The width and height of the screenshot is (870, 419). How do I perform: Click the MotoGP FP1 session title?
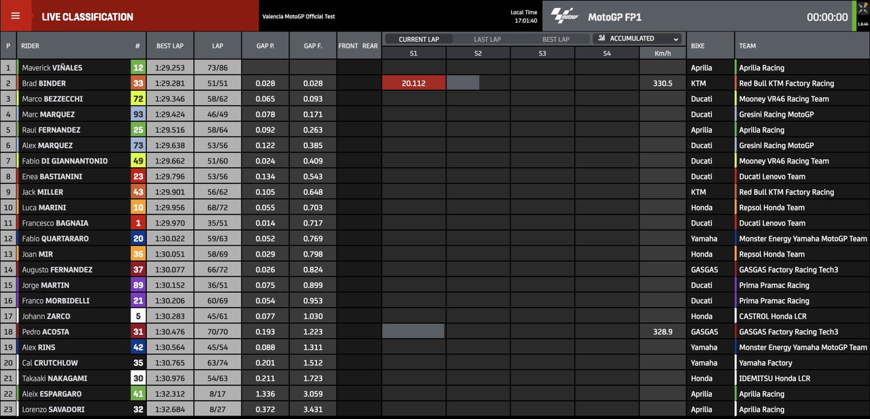[x=614, y=17]
